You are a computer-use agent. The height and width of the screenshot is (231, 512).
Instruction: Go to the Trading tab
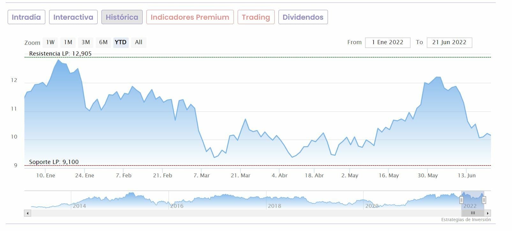(256, 17)
